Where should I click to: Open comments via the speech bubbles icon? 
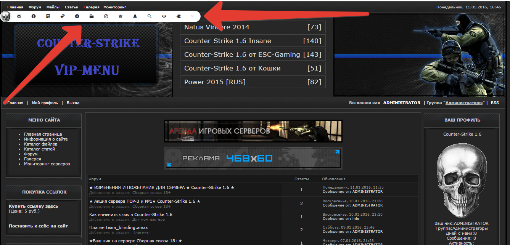(63, 16)
